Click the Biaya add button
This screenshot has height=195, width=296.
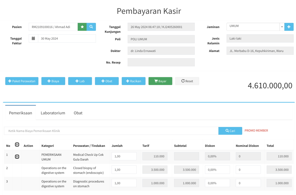[x=53, y=81]
